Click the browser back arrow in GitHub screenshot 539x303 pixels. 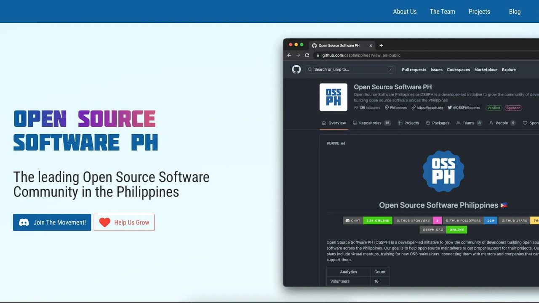click(x=289, y=55)
